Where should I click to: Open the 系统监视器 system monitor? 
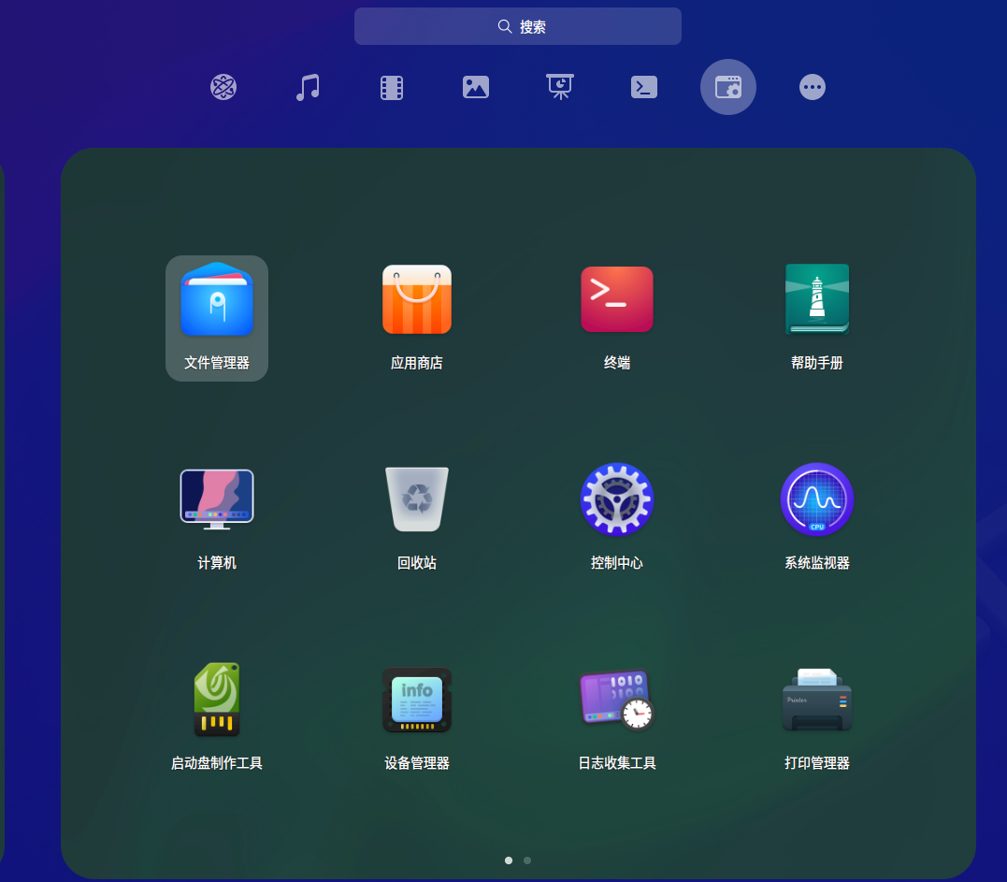[x=817, y=499]
